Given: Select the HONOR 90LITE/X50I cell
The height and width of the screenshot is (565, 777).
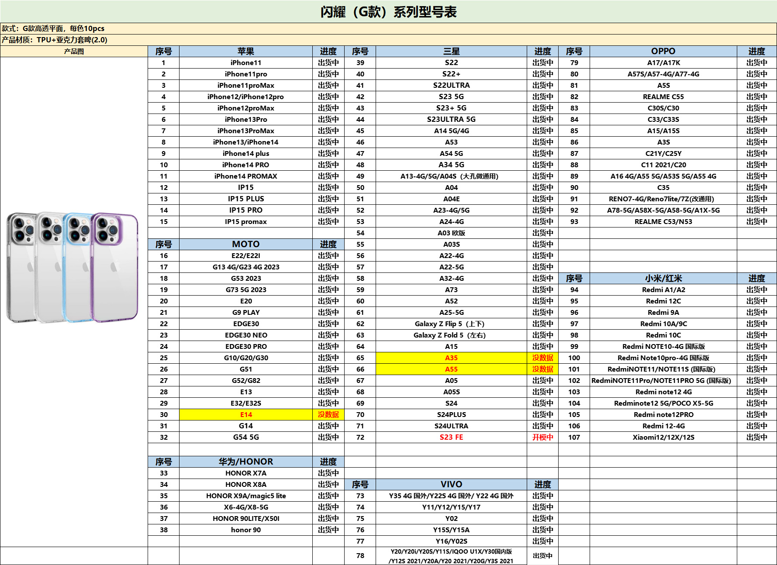Looking at the screenshot, I should point(246,519).
